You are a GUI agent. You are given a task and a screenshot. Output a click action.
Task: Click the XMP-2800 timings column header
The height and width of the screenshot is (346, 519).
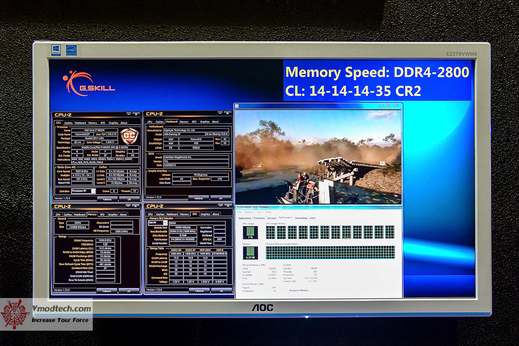pos(205,250)
